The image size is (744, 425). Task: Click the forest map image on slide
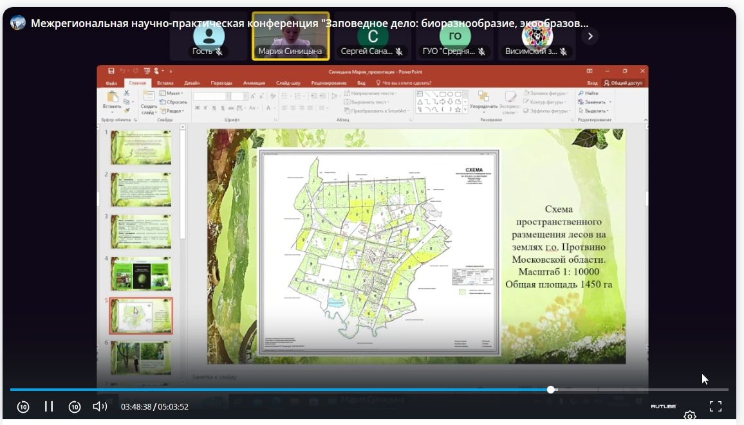[379, 252]
